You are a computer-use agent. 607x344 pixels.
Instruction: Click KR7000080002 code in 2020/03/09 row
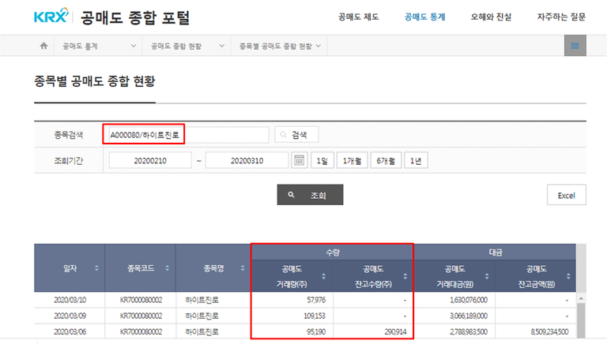point(141,316)
